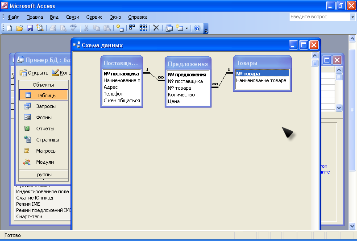Select field 'Наименование товара' in Товары table
The width and height of the screenshot is (357, 241).
262,80
